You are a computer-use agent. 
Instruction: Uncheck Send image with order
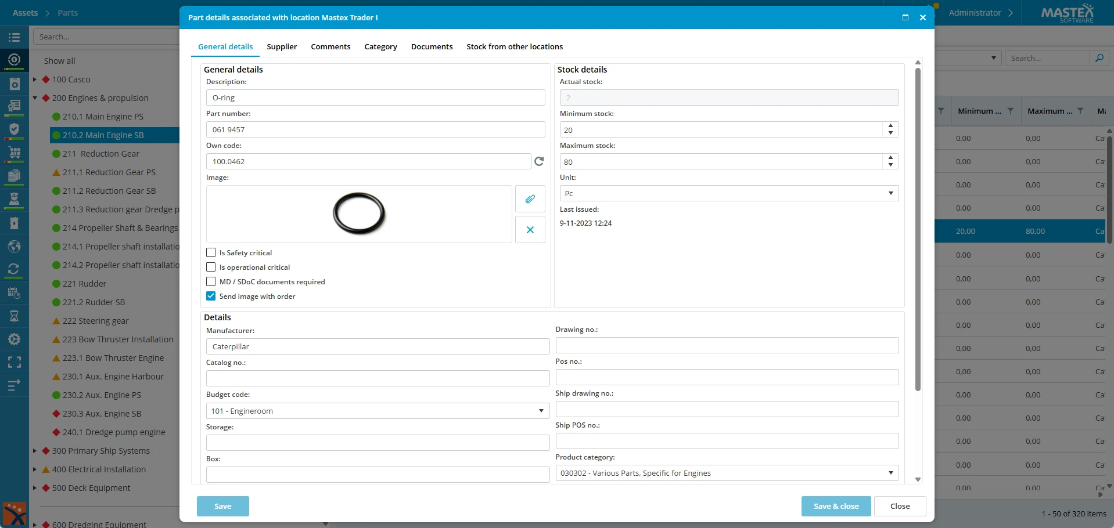(x=211, y=296)
